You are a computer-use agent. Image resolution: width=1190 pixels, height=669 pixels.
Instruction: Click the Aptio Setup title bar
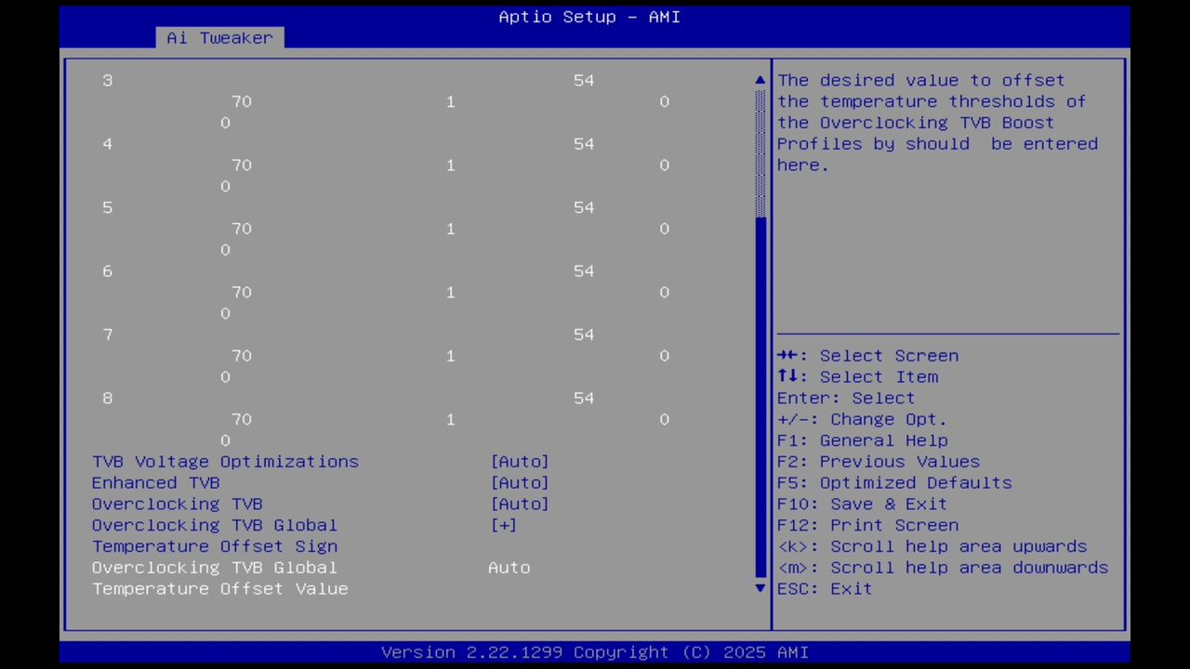tap(588, 17)
